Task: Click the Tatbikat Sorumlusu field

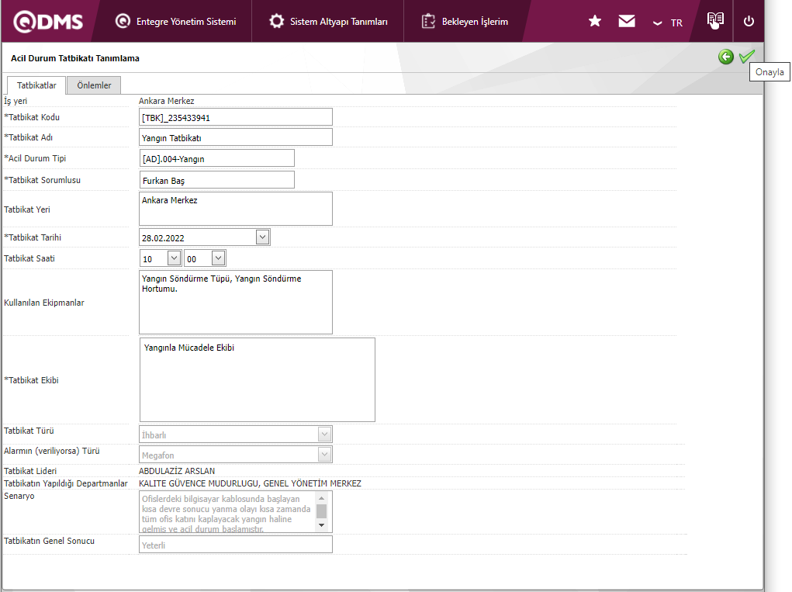Action: (x=216, y=180)
